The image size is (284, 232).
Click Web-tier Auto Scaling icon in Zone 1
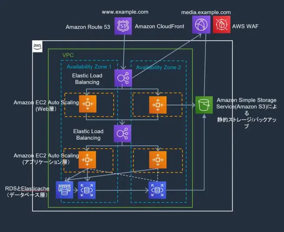[x=88, y=104]
